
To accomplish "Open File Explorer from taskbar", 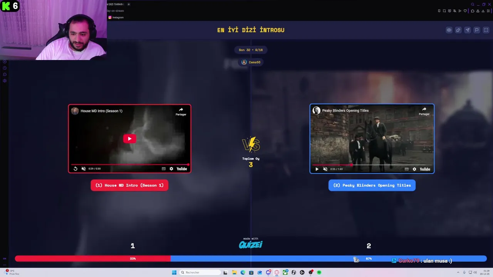I will (234, 272).
